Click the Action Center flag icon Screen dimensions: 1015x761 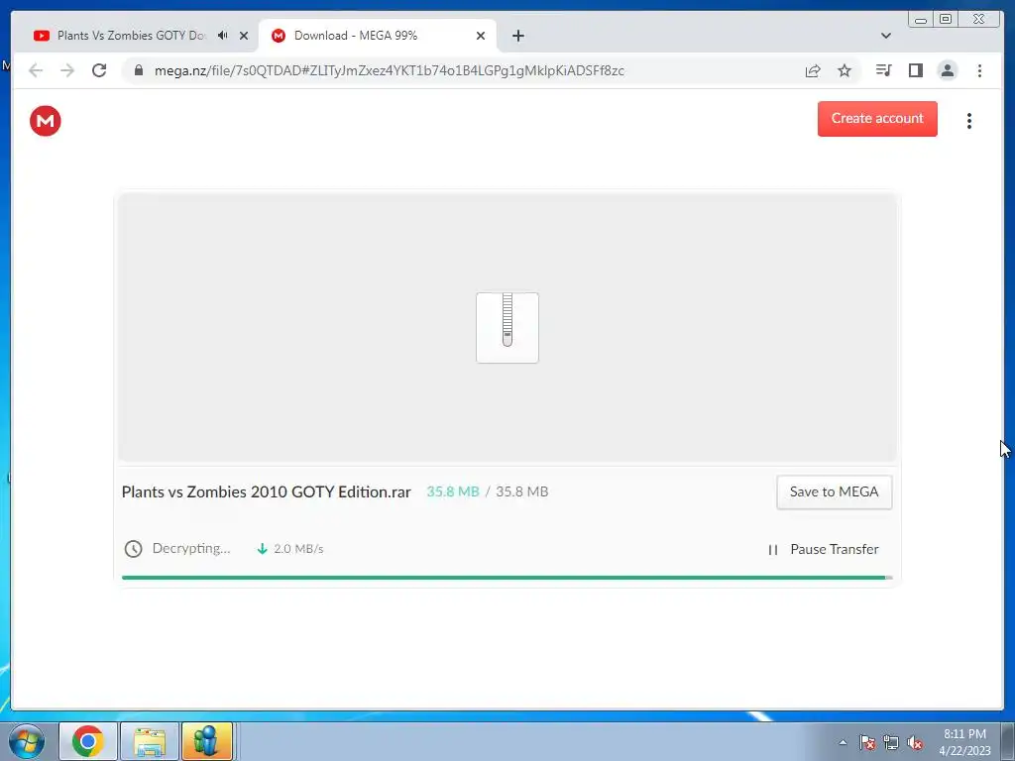click(x=867, y=743)
